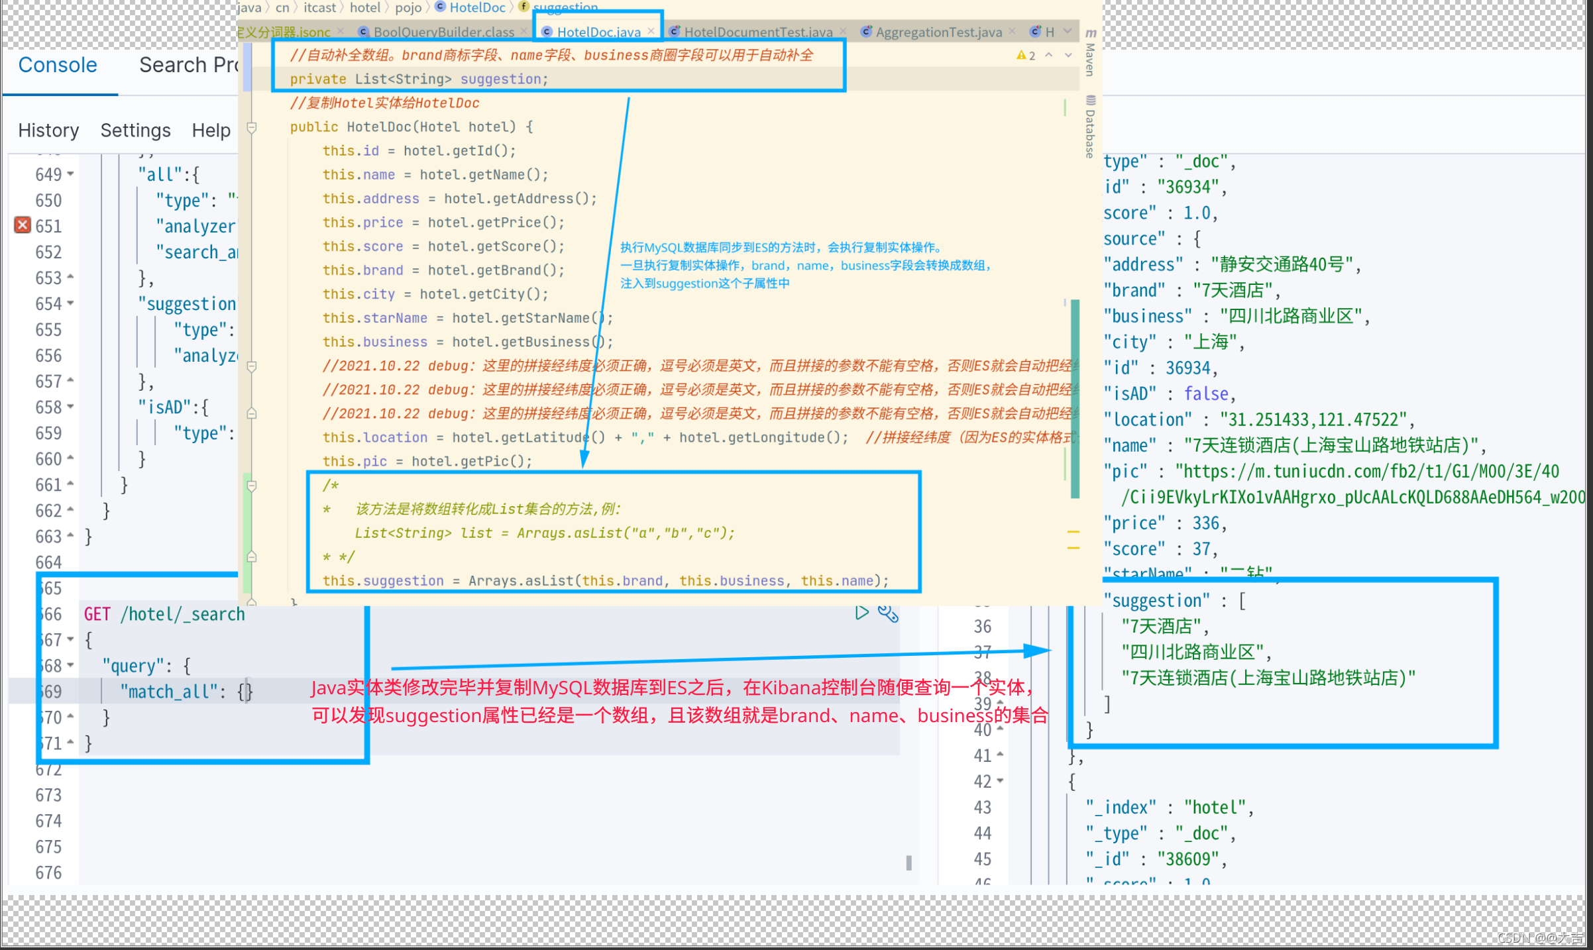Jump to next highlighted problem in IntelliJ editor
Image resolution: width=1593 pixels, height=950 pixels.
point(1068,55)
